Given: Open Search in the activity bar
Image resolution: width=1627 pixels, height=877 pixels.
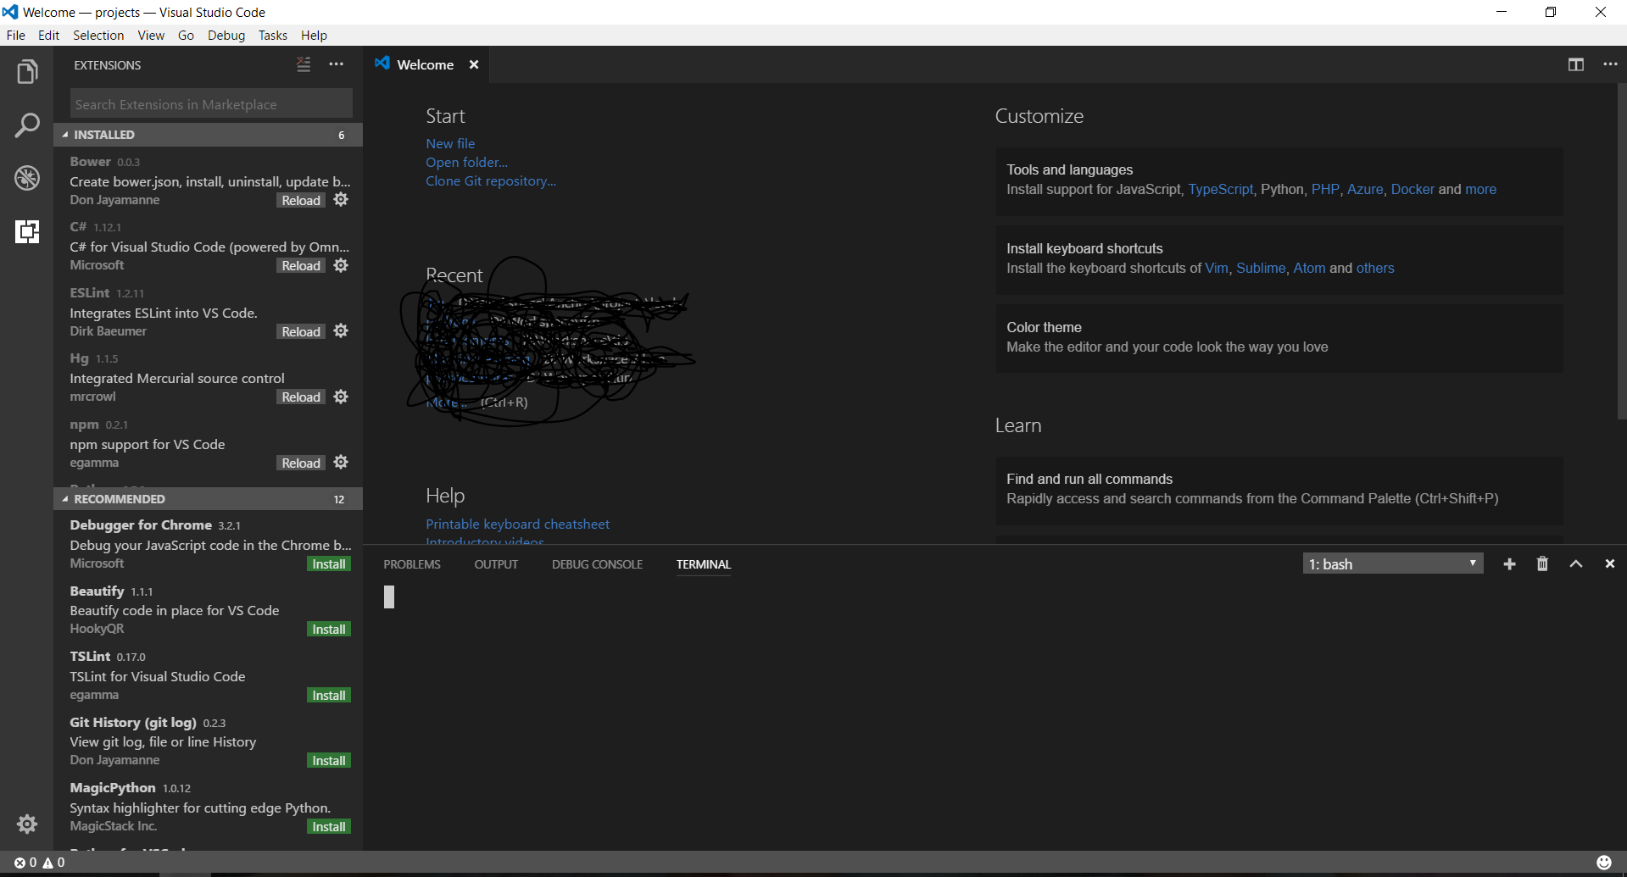Looking at the screenshot, I should [27, 125].
